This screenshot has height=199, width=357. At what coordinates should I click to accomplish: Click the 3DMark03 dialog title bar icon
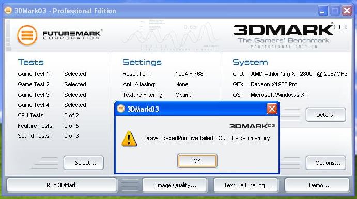[121, 109]
